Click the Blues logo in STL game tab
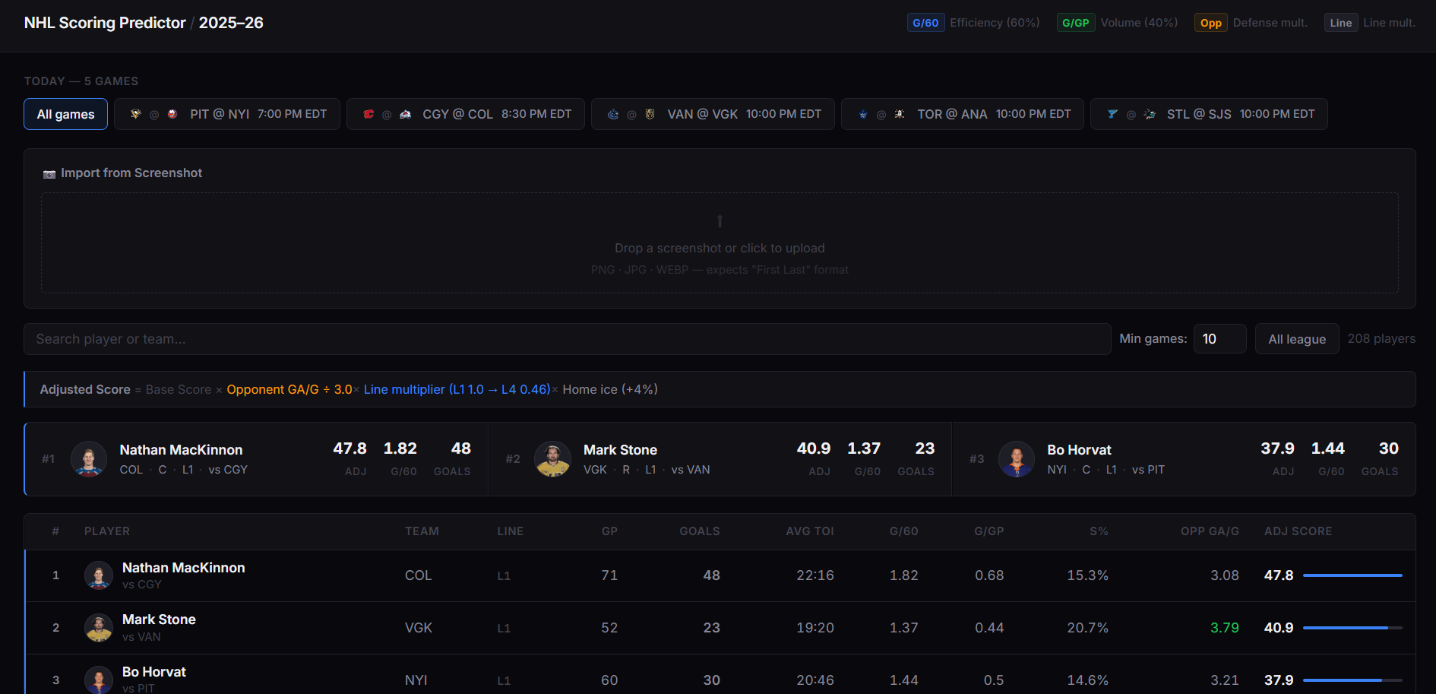1436x694 pixels. tap(1112, 114)
